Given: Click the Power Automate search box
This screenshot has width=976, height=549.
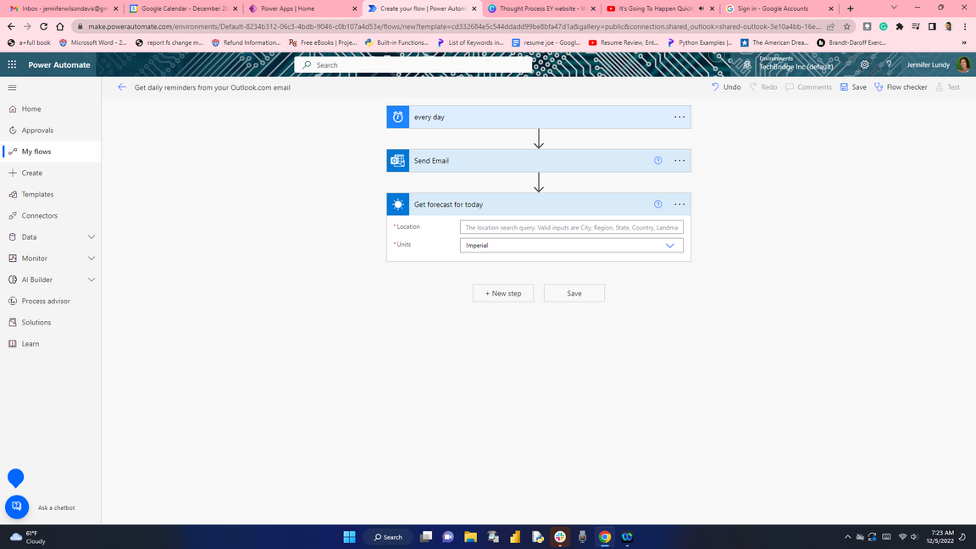Looking at the screenshot, I should point(413,64).
